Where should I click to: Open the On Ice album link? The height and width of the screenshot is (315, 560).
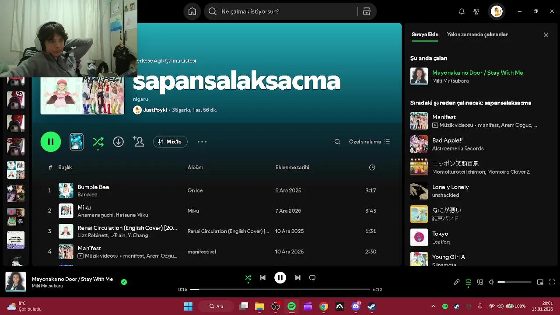tap(195, 191)
